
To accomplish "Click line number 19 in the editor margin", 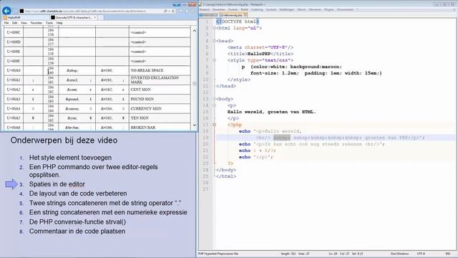I will pyautogui.click(x=206, y=138).
